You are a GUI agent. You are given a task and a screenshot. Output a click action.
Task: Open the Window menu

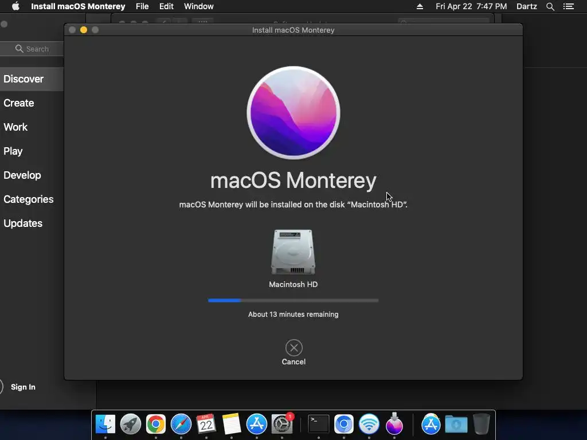(x=199, y=6)
